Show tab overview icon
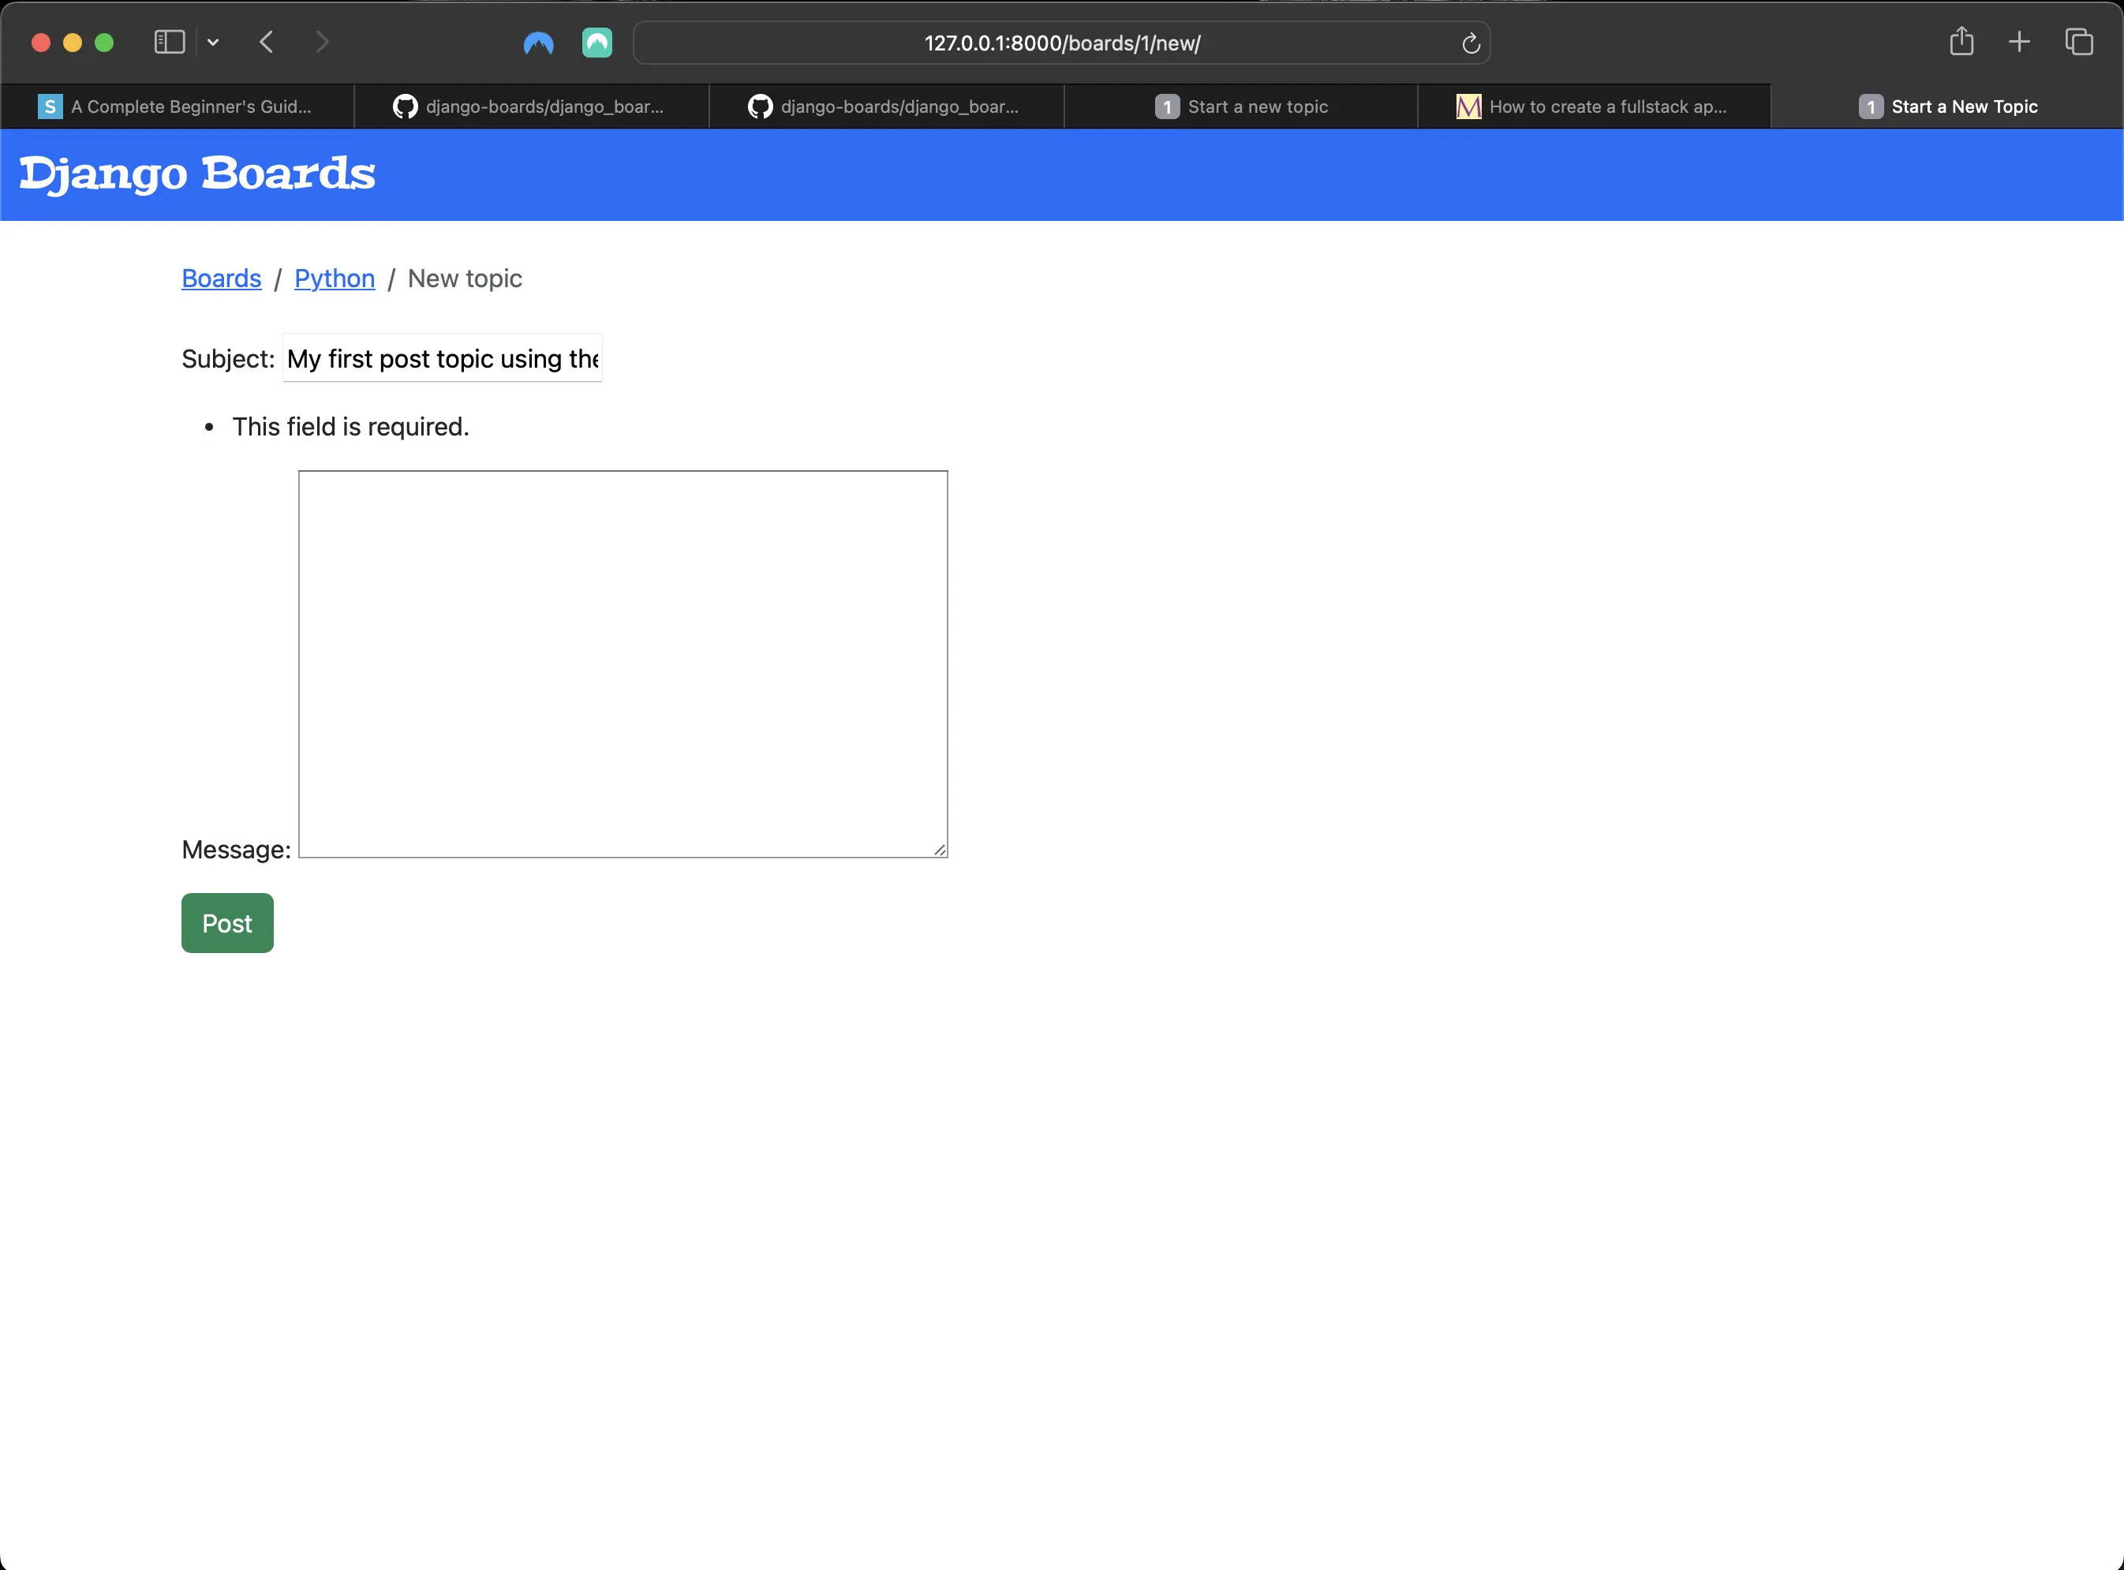The height and width of the screenshot is (1570, 2124). (2078, 42)
